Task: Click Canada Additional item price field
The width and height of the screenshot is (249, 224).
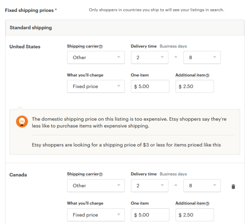Action: [x=195, y=215]
